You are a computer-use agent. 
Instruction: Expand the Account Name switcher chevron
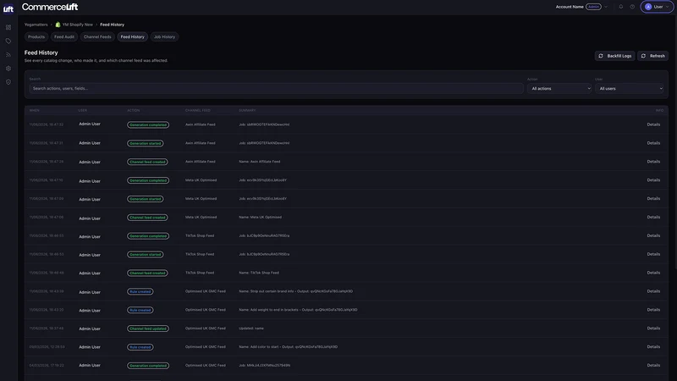[x=606, y=7]
